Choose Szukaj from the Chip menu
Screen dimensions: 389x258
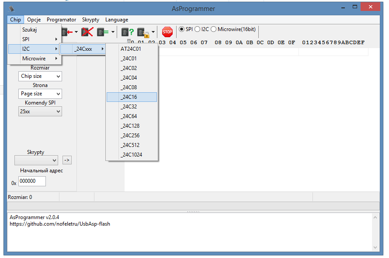35,30
